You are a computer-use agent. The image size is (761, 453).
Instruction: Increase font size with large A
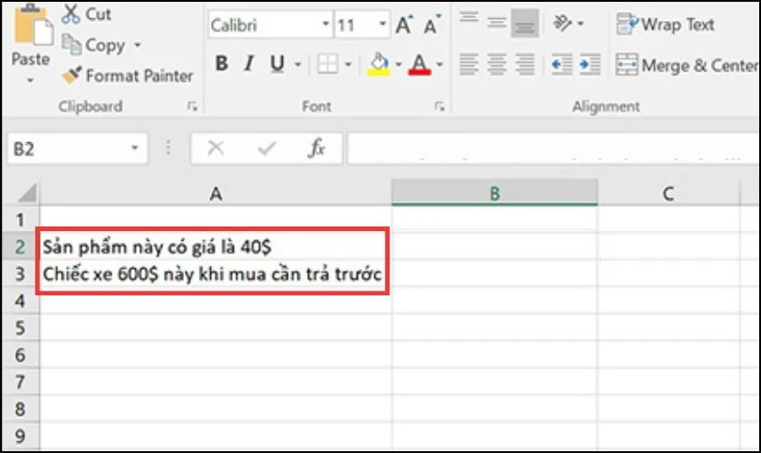click(404, 24)
